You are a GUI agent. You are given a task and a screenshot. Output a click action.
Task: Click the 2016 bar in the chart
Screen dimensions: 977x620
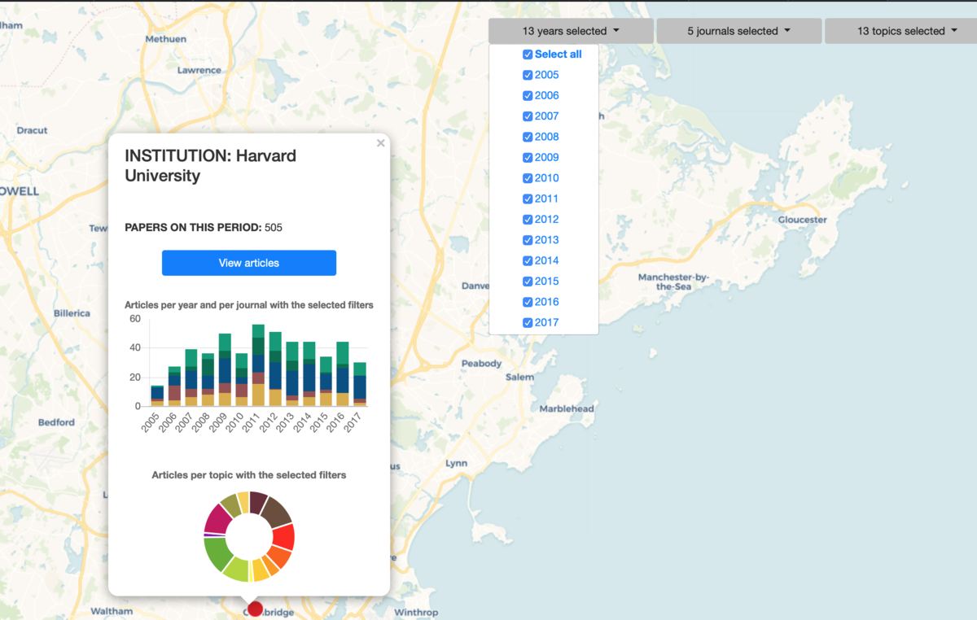coord(343,374)
